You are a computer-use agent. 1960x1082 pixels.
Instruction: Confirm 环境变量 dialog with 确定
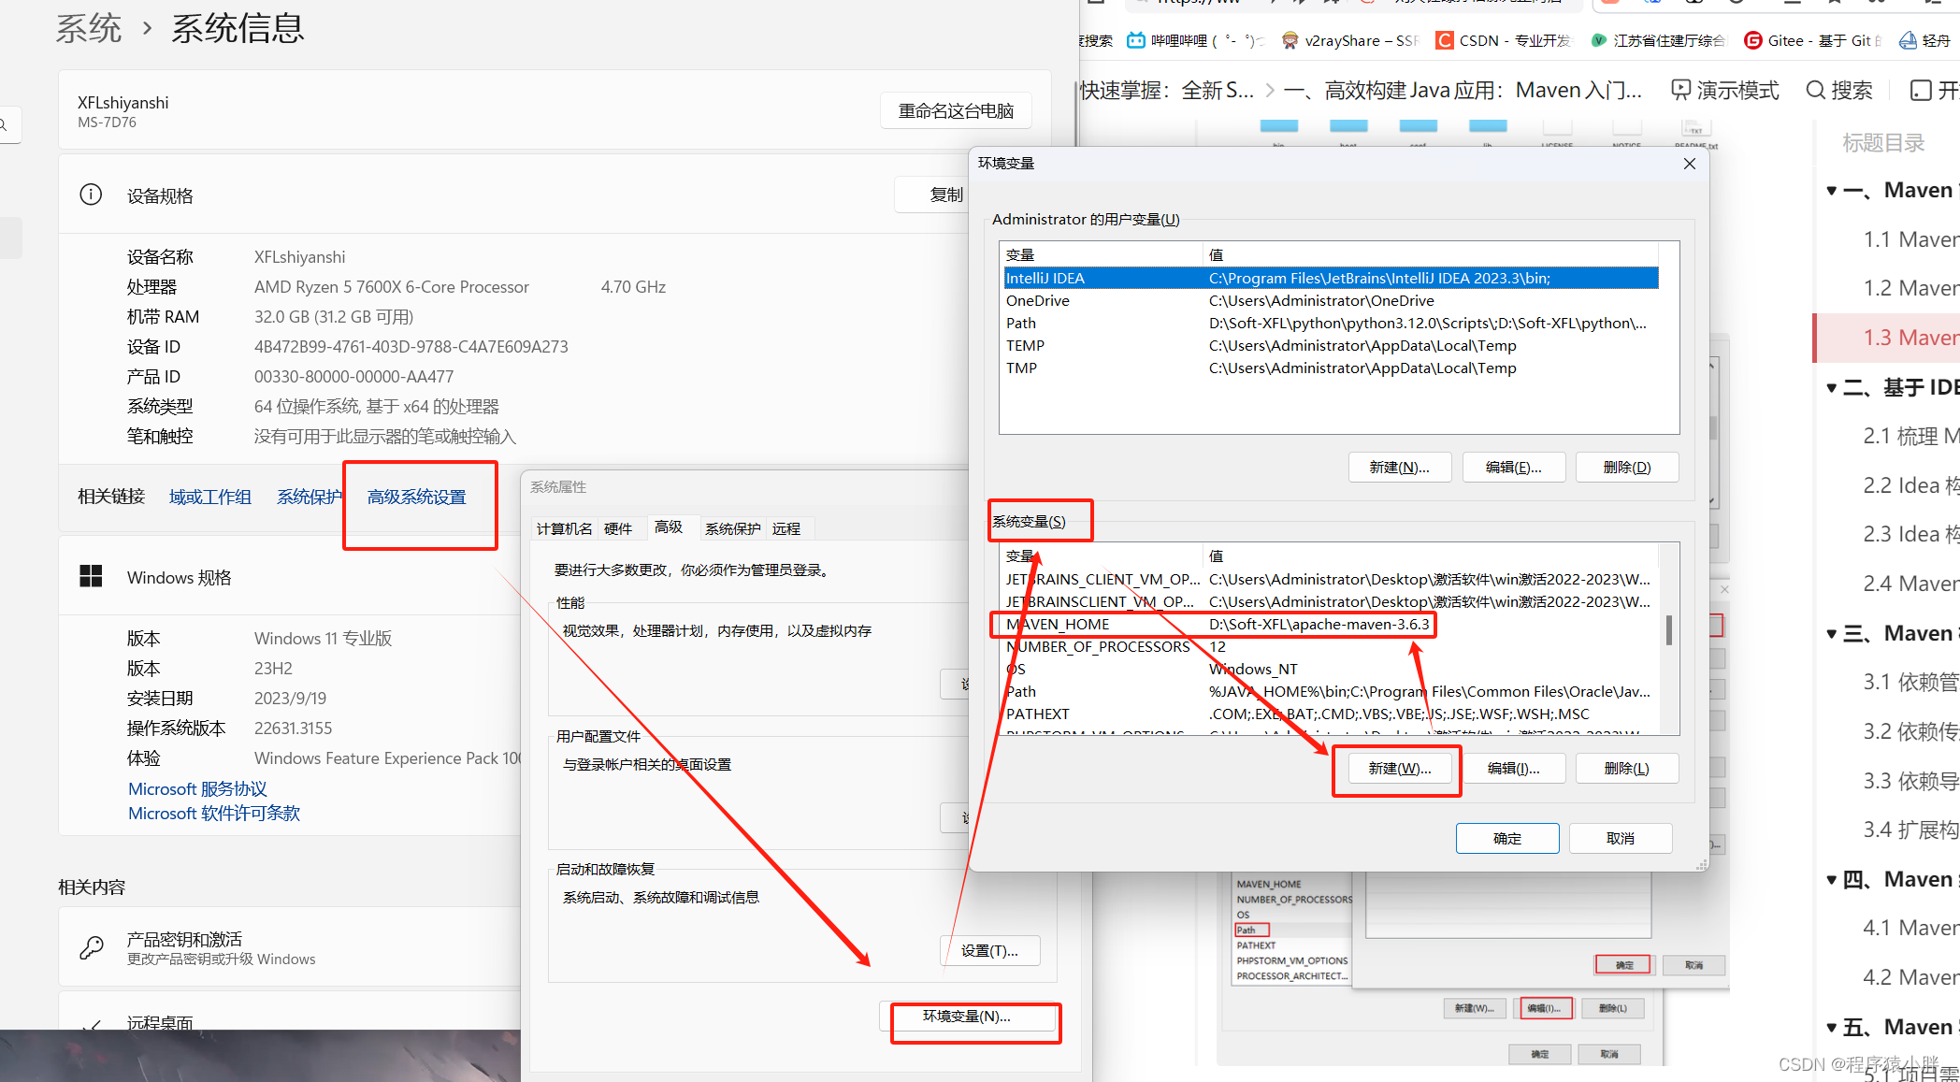[x=1507, y=838]
